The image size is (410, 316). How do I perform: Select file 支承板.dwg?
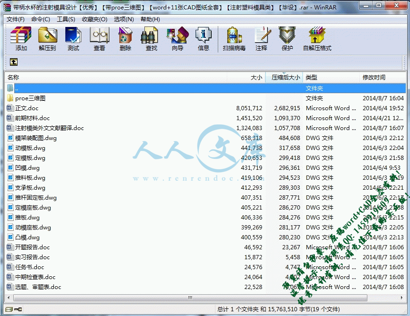[30, 187]
